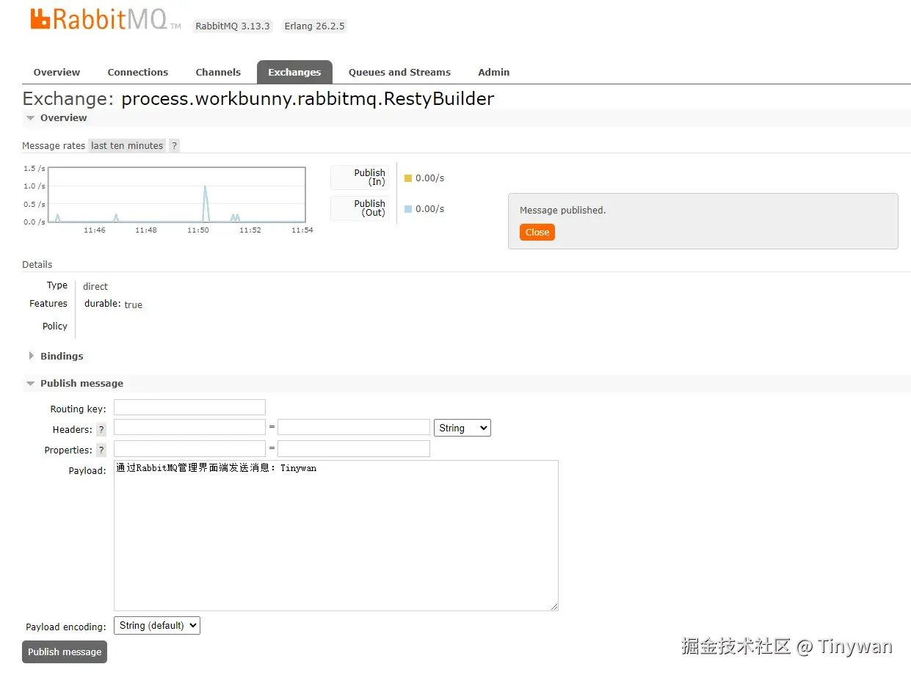Click the blue Publish Out swatch
The width and height of the screenshot is (911, 675).
point(408,208)
